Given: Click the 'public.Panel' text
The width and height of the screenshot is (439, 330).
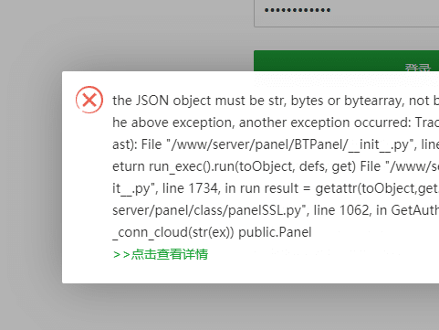Looking at the screenshot, I should (x=275, y=232).
